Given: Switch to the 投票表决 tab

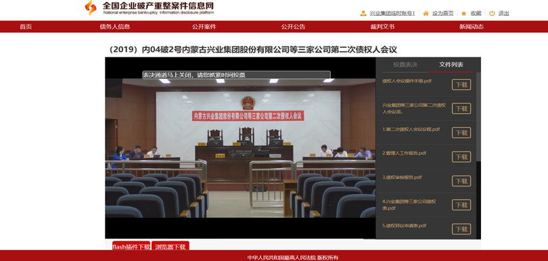Looking at the screenshot, I should (x=405, y=65).
